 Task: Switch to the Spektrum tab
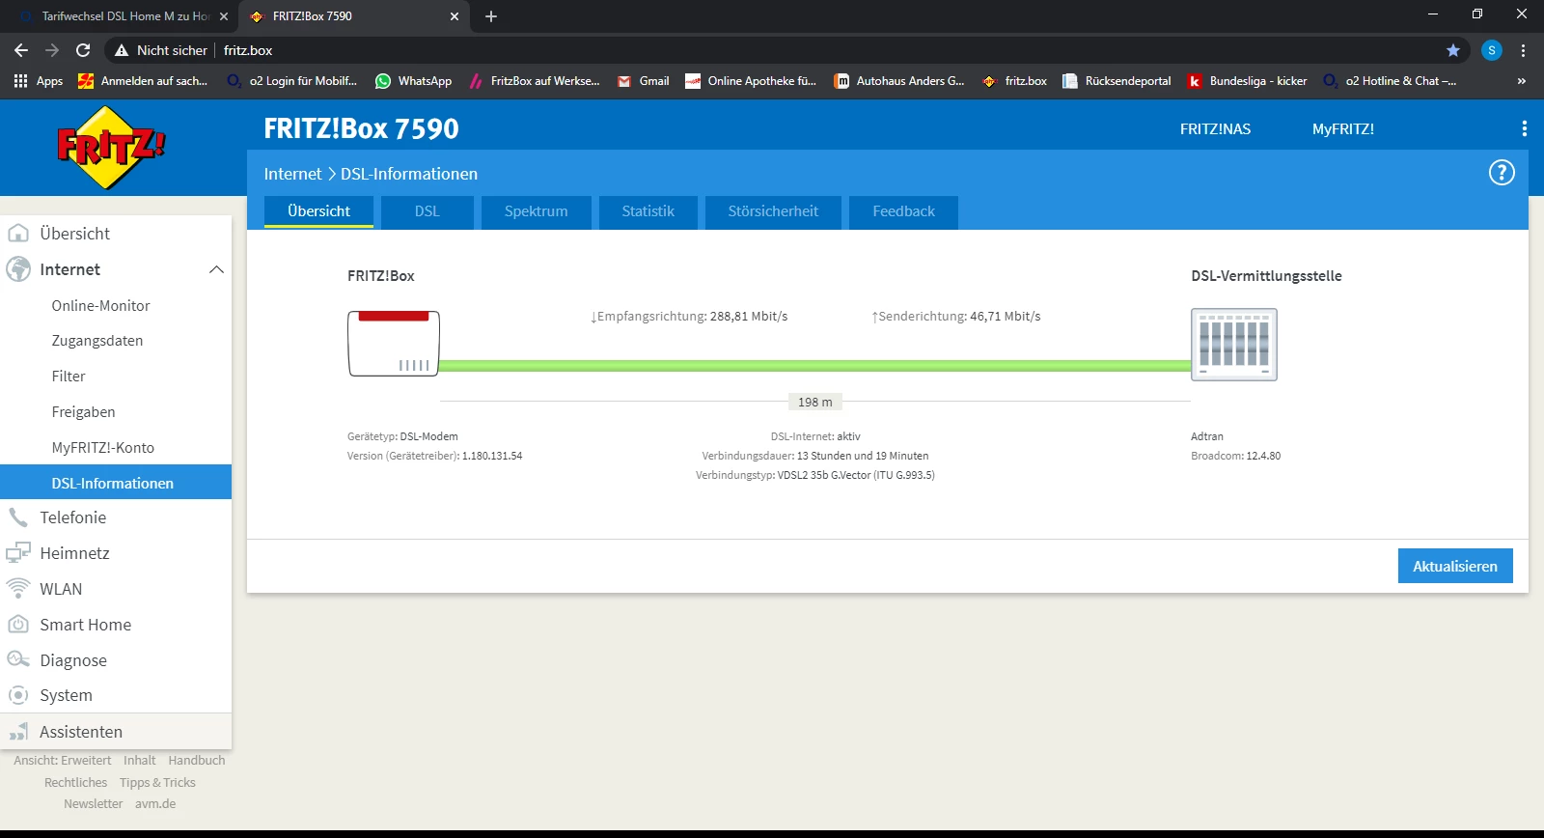tap(537, 211)
